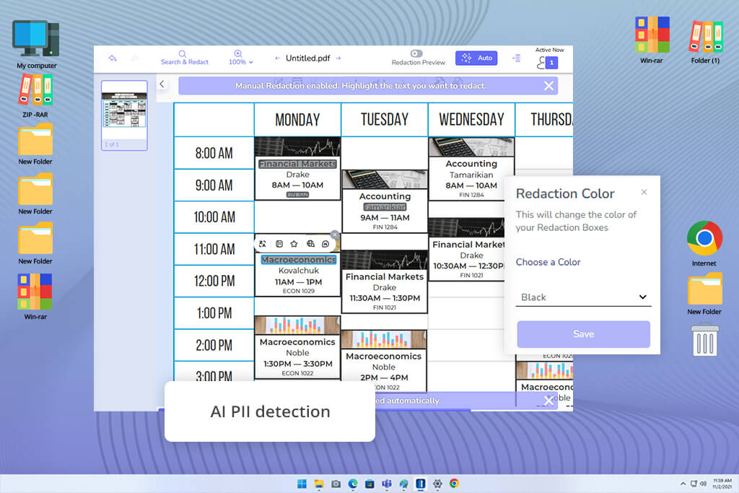Open Win-rar icon at top right desktop
This screenshot has height=493, width=739.
[652, 40]
